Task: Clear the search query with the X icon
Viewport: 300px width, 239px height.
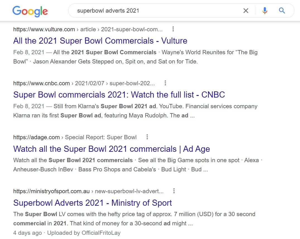Action: click(x=246, y=10)
